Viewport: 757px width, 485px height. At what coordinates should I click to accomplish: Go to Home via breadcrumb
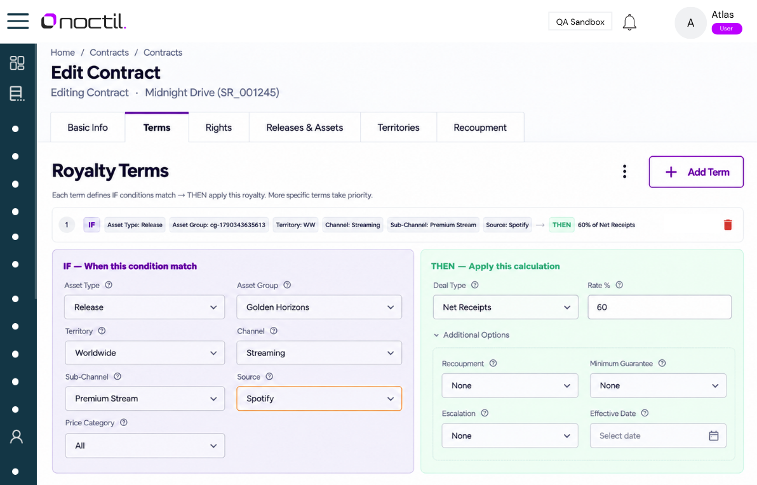click(63, 53)
